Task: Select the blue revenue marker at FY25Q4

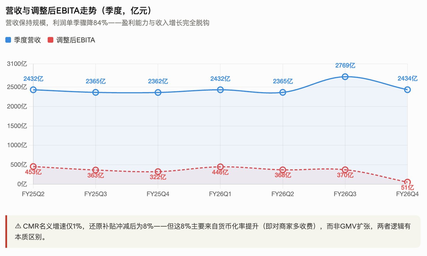Action: (x=158, y=92)
